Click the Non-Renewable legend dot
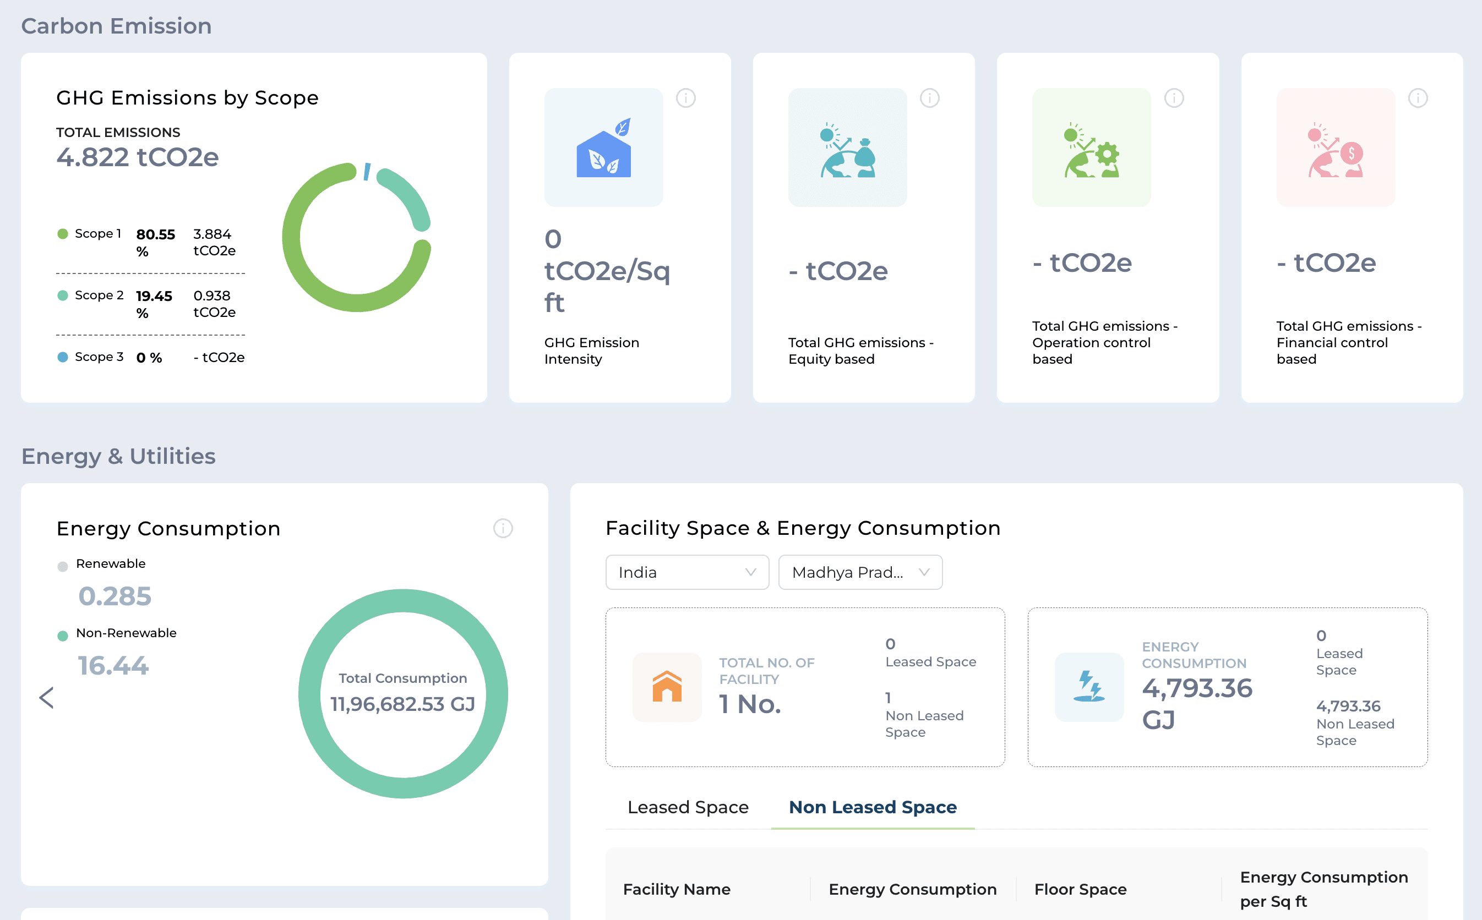 click(63, 637)
